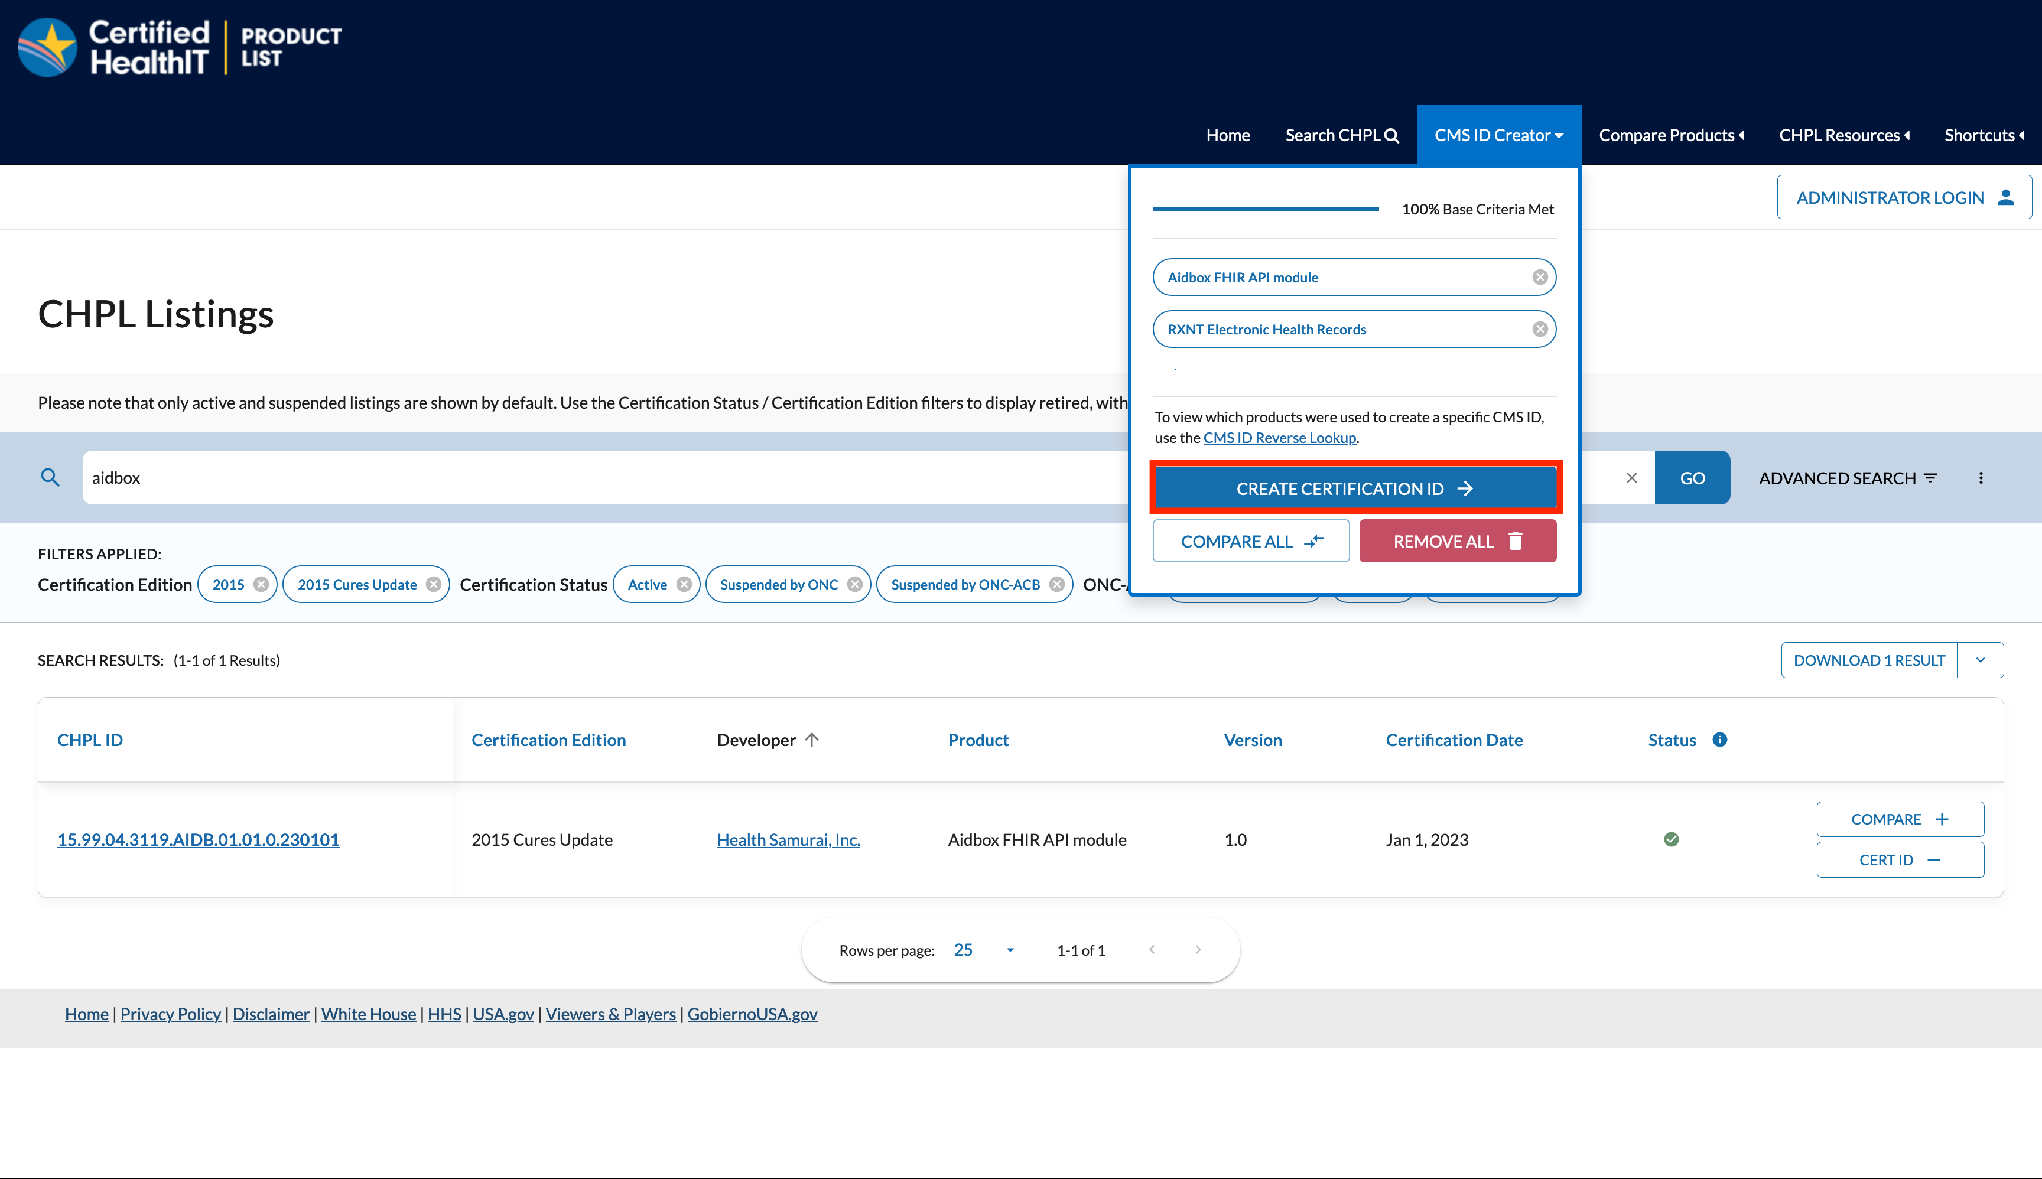Click the Certified HealthIT logo
The width and height of the screenshot is (2042, 1179).
[x=180, y=47]
